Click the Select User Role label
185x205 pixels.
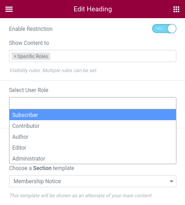(x=28, y=90)
